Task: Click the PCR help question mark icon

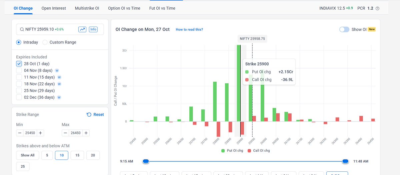Action: (x=377, y=8)
